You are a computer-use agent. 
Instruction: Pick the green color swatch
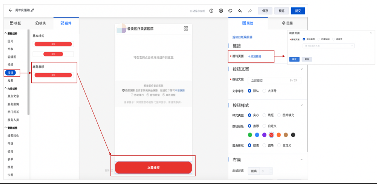[x=250, y=135]
